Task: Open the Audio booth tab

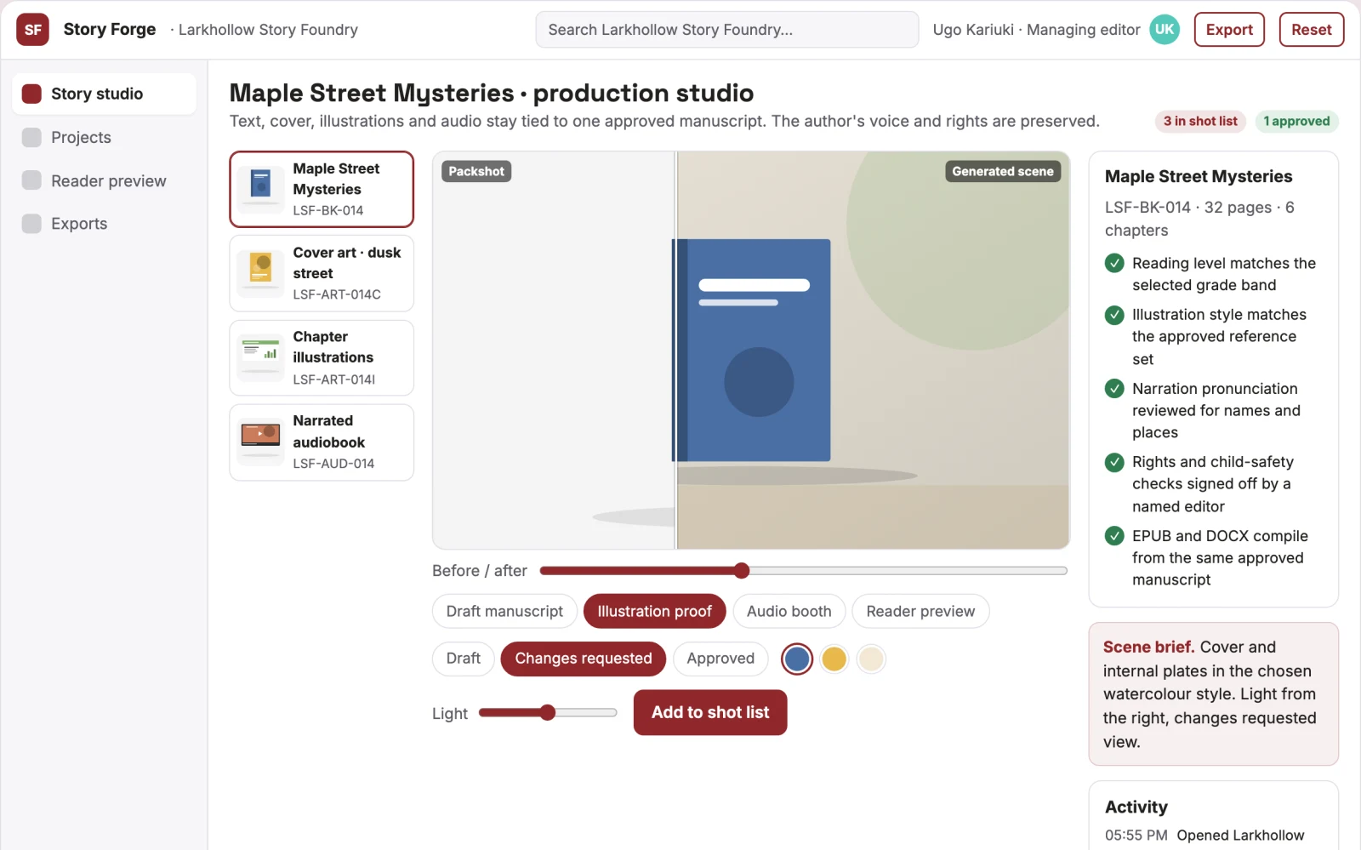Action: point(789,611)
